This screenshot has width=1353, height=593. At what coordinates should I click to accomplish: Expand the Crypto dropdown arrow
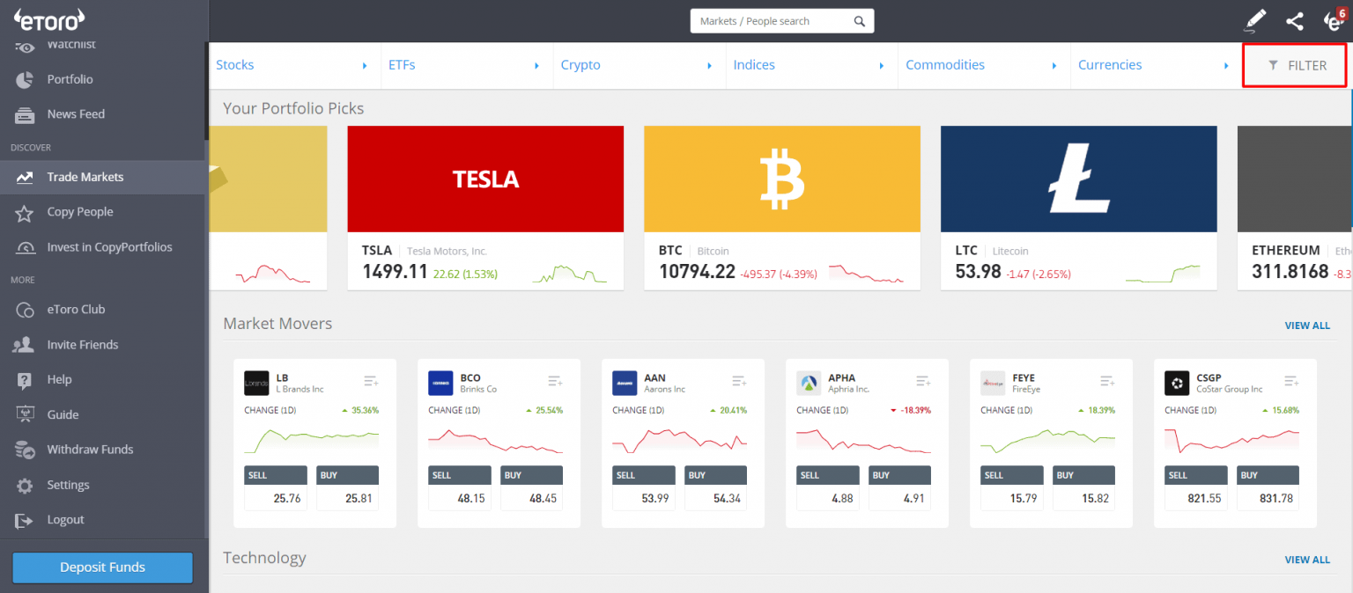click(x=709, y=64)
